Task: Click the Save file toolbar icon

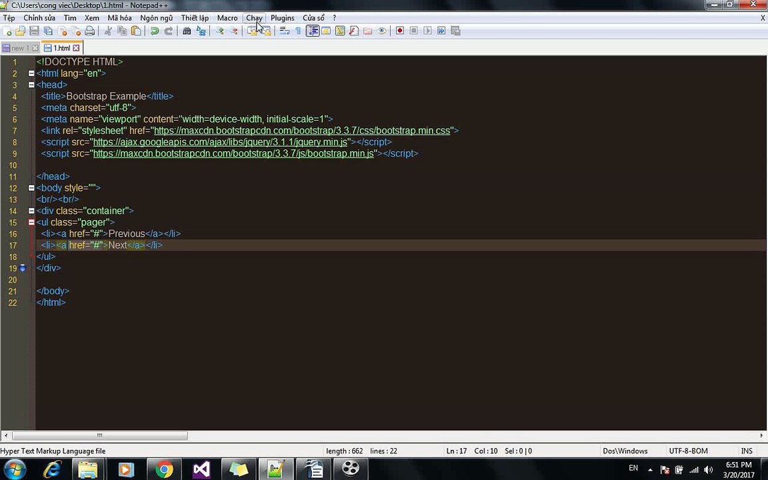Action: click(34, 31)
